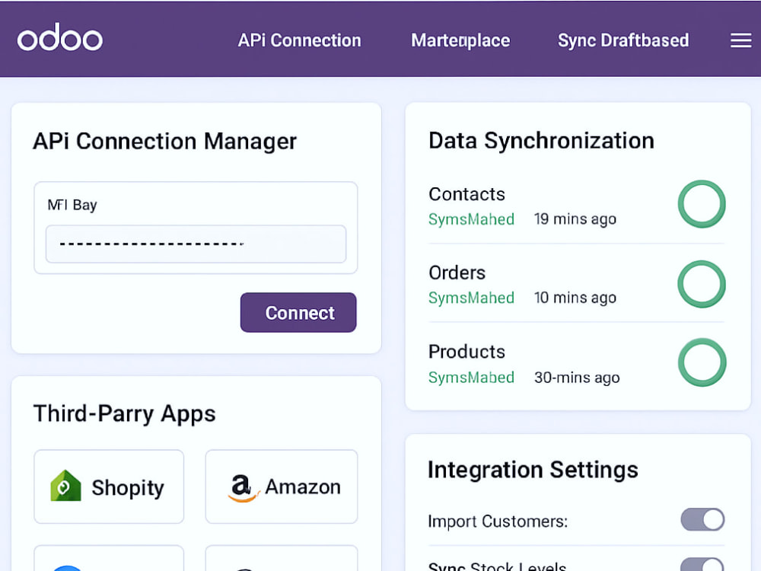Click the Orders sync status circle
This screenshot has width=761, height=571.
(x=702, y=284)
